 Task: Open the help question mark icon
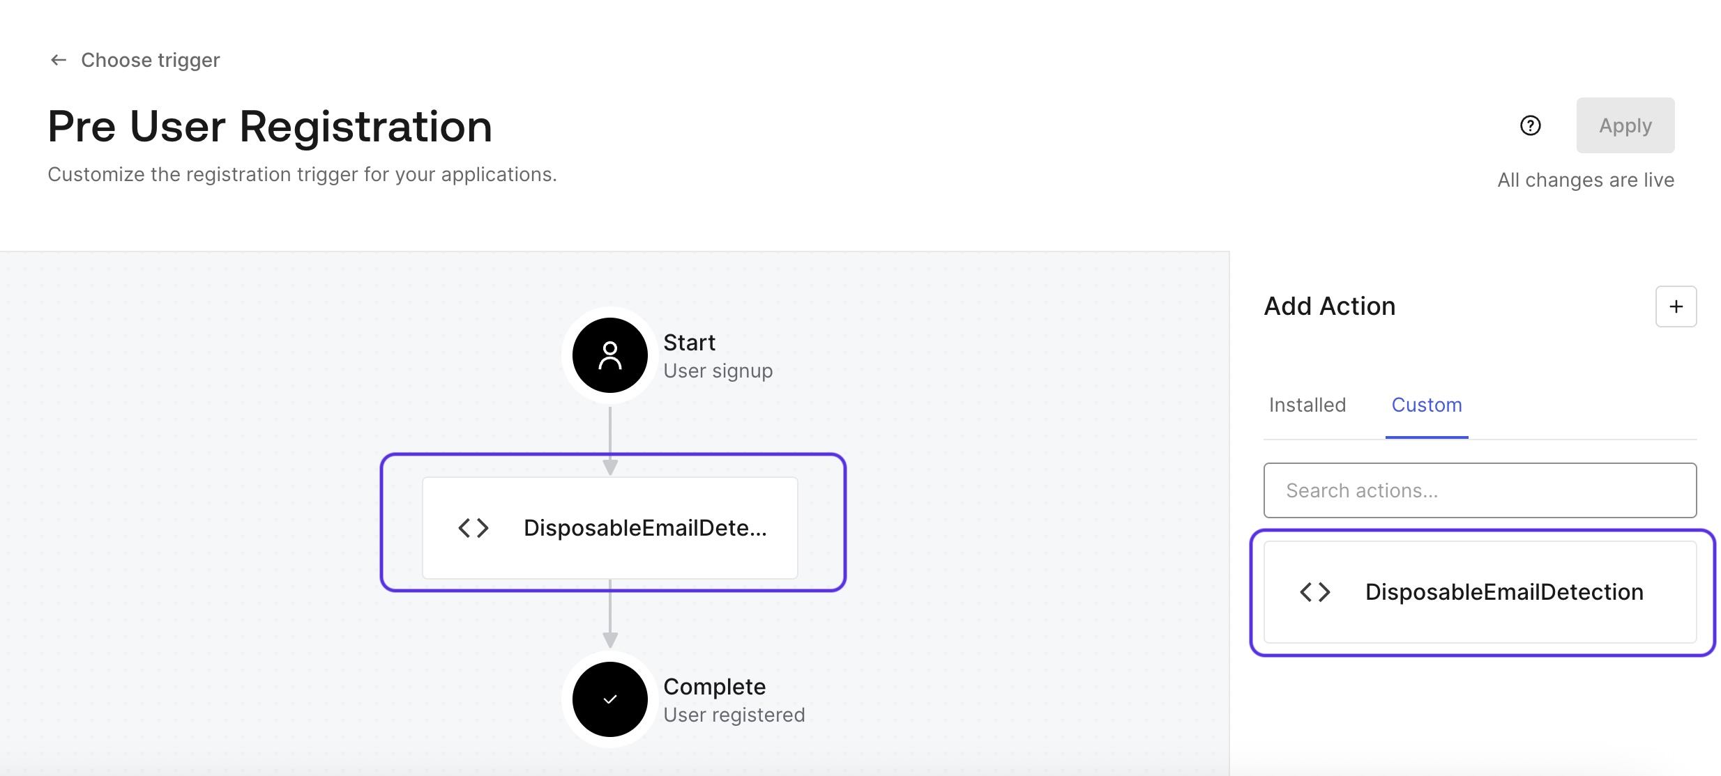pyautogui.click(x=1530, y=125)
